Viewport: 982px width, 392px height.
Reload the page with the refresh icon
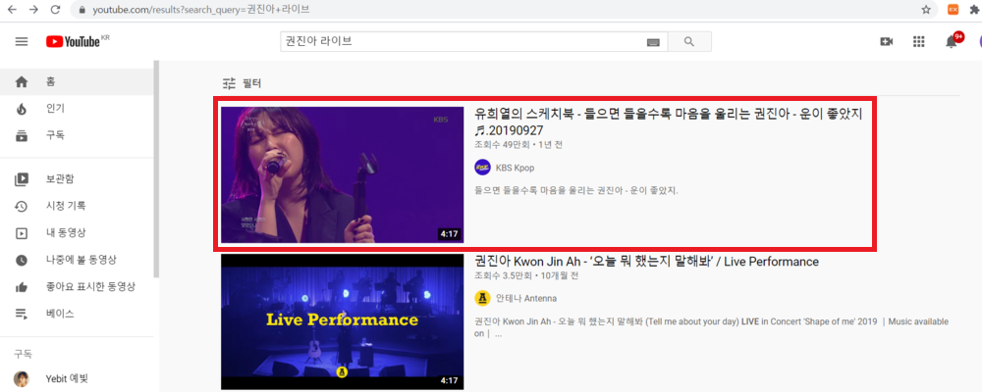[55, 10]
